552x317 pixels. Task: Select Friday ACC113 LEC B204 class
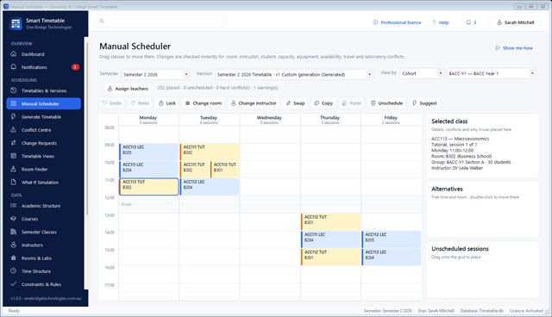[392, 257]
